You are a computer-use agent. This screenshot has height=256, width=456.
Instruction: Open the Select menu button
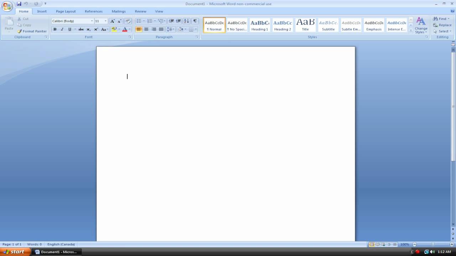[442, 31]
